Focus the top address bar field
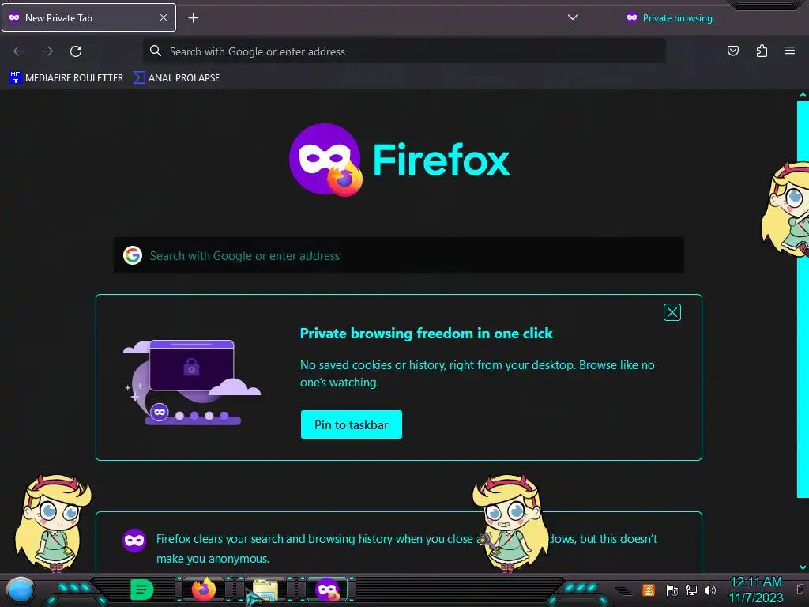 click(404, 51)
